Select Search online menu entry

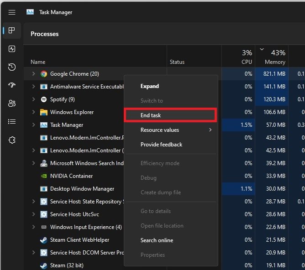171,240
